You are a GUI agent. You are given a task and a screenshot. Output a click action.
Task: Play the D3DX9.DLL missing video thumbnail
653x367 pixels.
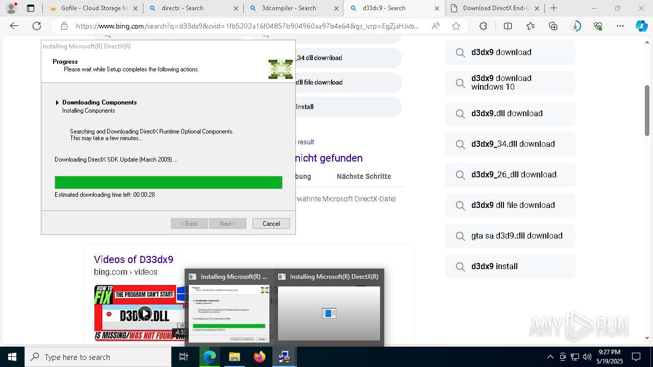click(145, 313)
